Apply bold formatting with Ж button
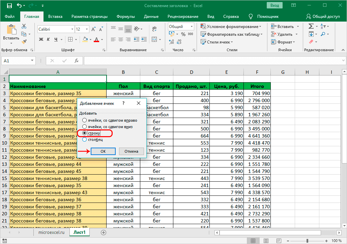 coord(41,39)
